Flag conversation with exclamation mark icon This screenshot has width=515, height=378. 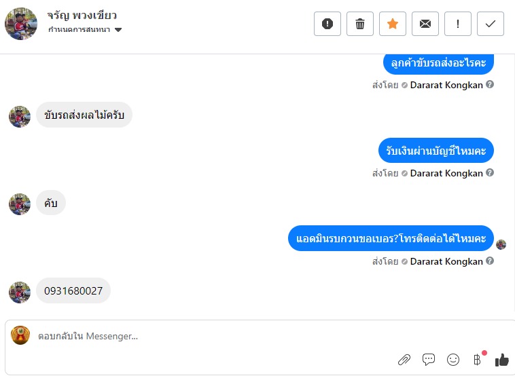(x=457, y=24)
